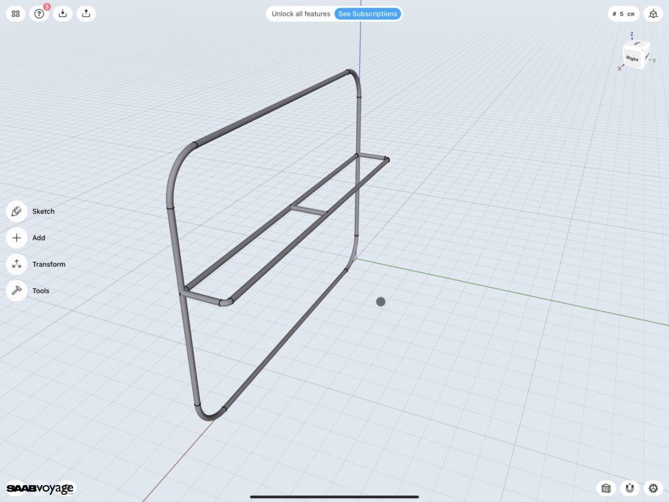Toggle the magnet snapping button

click(x=629, y=488)
